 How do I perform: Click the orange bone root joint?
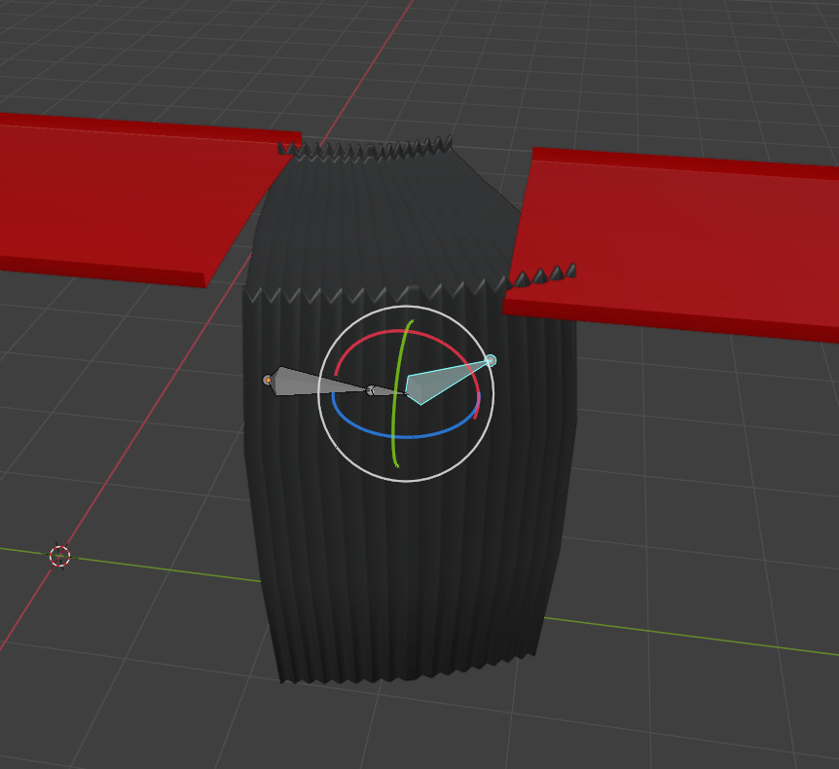(267, 381)
